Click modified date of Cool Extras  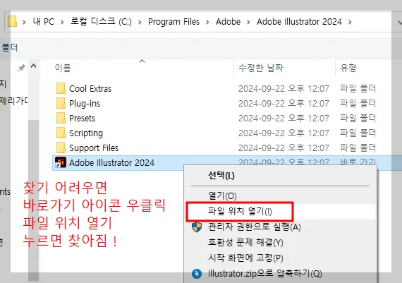[x=284, y=89]
